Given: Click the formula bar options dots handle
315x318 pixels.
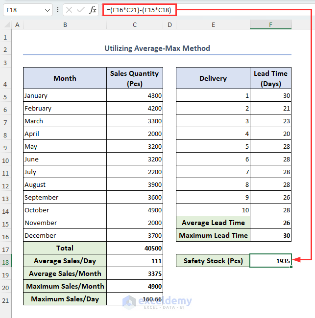Looking at the screenshot, I should [x=58, y=10].
